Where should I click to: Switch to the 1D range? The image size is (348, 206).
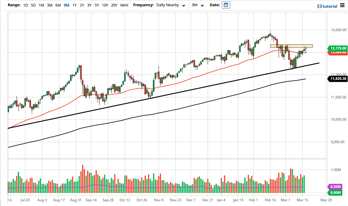click(x=26, y=5)
